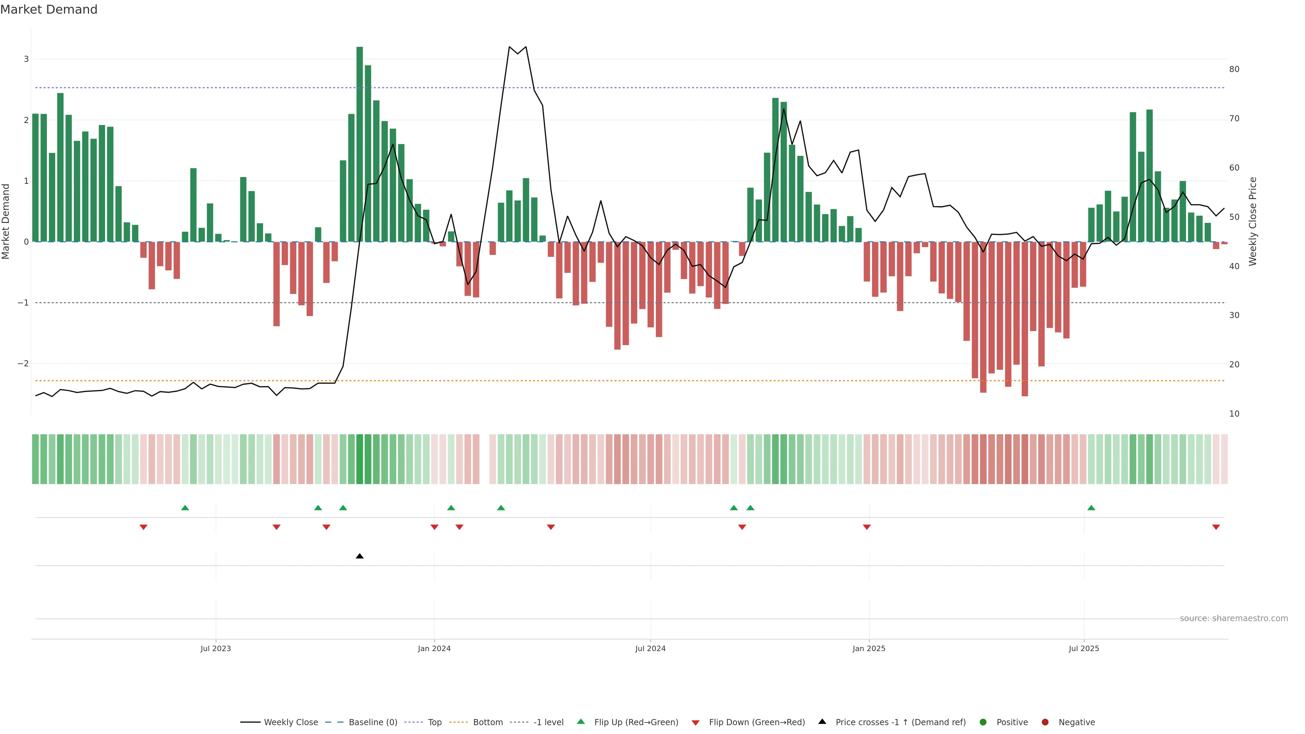Click the green Positive legend dot
The height and width of the screenshot is (734, 1305).
(x=983, y=722)
